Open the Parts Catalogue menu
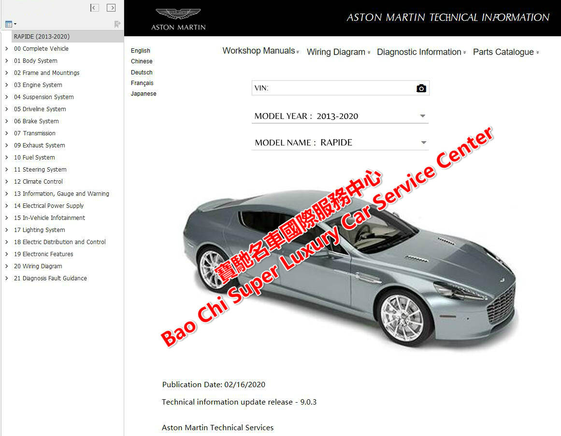The width and height of the screenshot is (561, 436). point(506,52)
